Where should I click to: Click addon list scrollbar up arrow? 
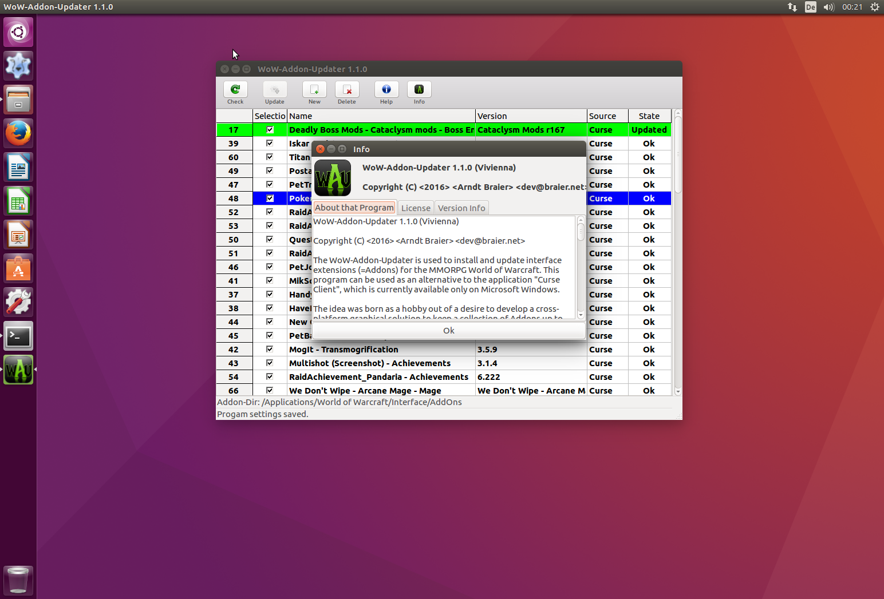(x=678, y=113)
